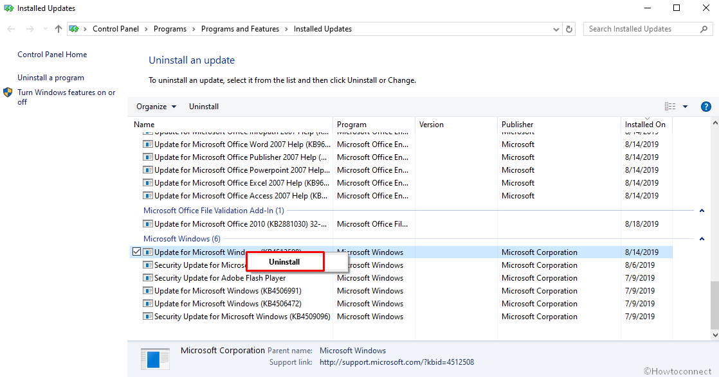Sort by the Publisher column header
Screen dimensions: 719x377
(559, 125)
